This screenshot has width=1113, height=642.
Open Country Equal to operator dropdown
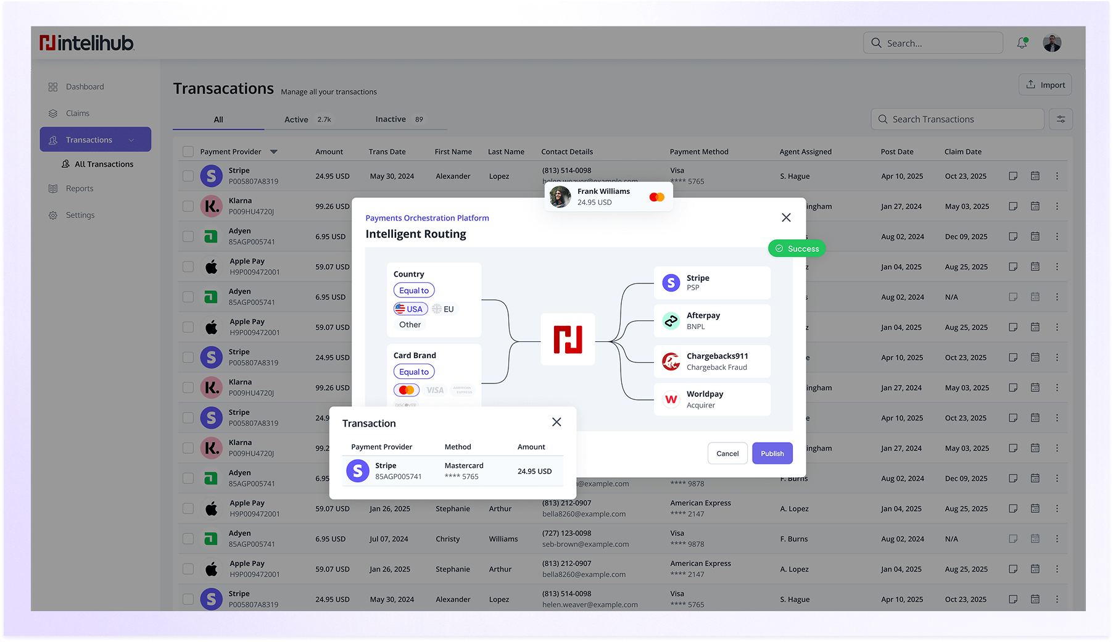coord(414,290)
